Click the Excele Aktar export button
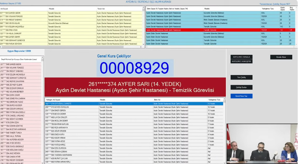 (281, 57)
